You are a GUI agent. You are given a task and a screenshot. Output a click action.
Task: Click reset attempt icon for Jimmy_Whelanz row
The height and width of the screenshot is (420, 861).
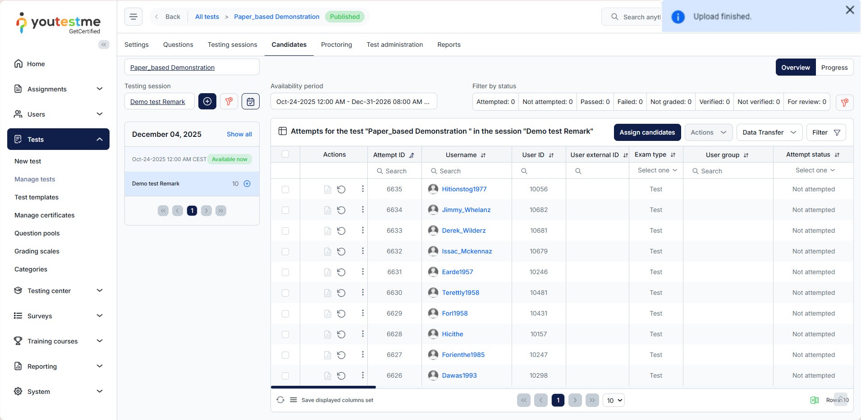tap(341, 210)
